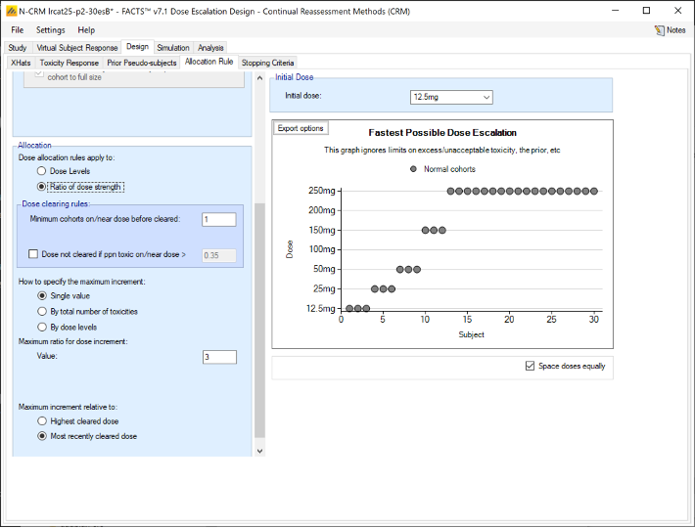Click the Maximum ratio Value field
Image resolution: width=695 pixels, height=528 pixels.
click(x=218, y=357)
